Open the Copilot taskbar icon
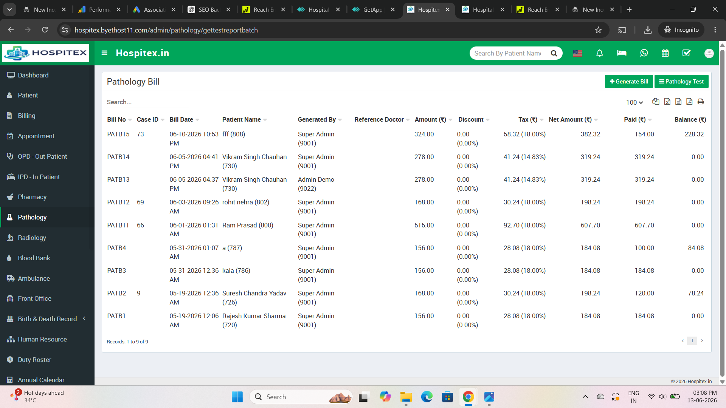Viewport: 726px width, 408px height. click(385, 397)
